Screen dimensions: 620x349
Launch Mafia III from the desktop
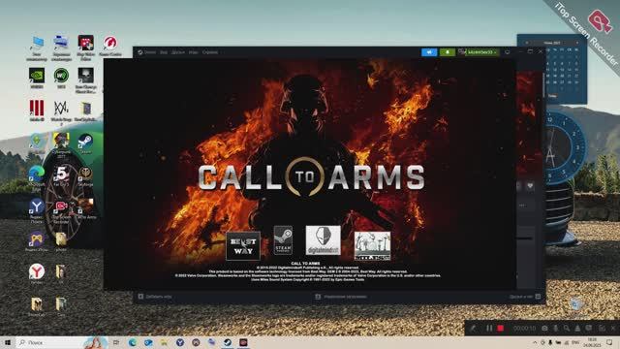click(x=37, y=111)
